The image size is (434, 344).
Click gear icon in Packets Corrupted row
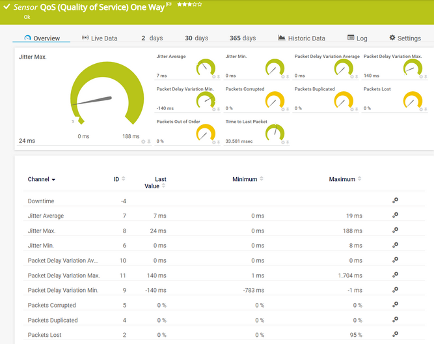coord(395,305)
